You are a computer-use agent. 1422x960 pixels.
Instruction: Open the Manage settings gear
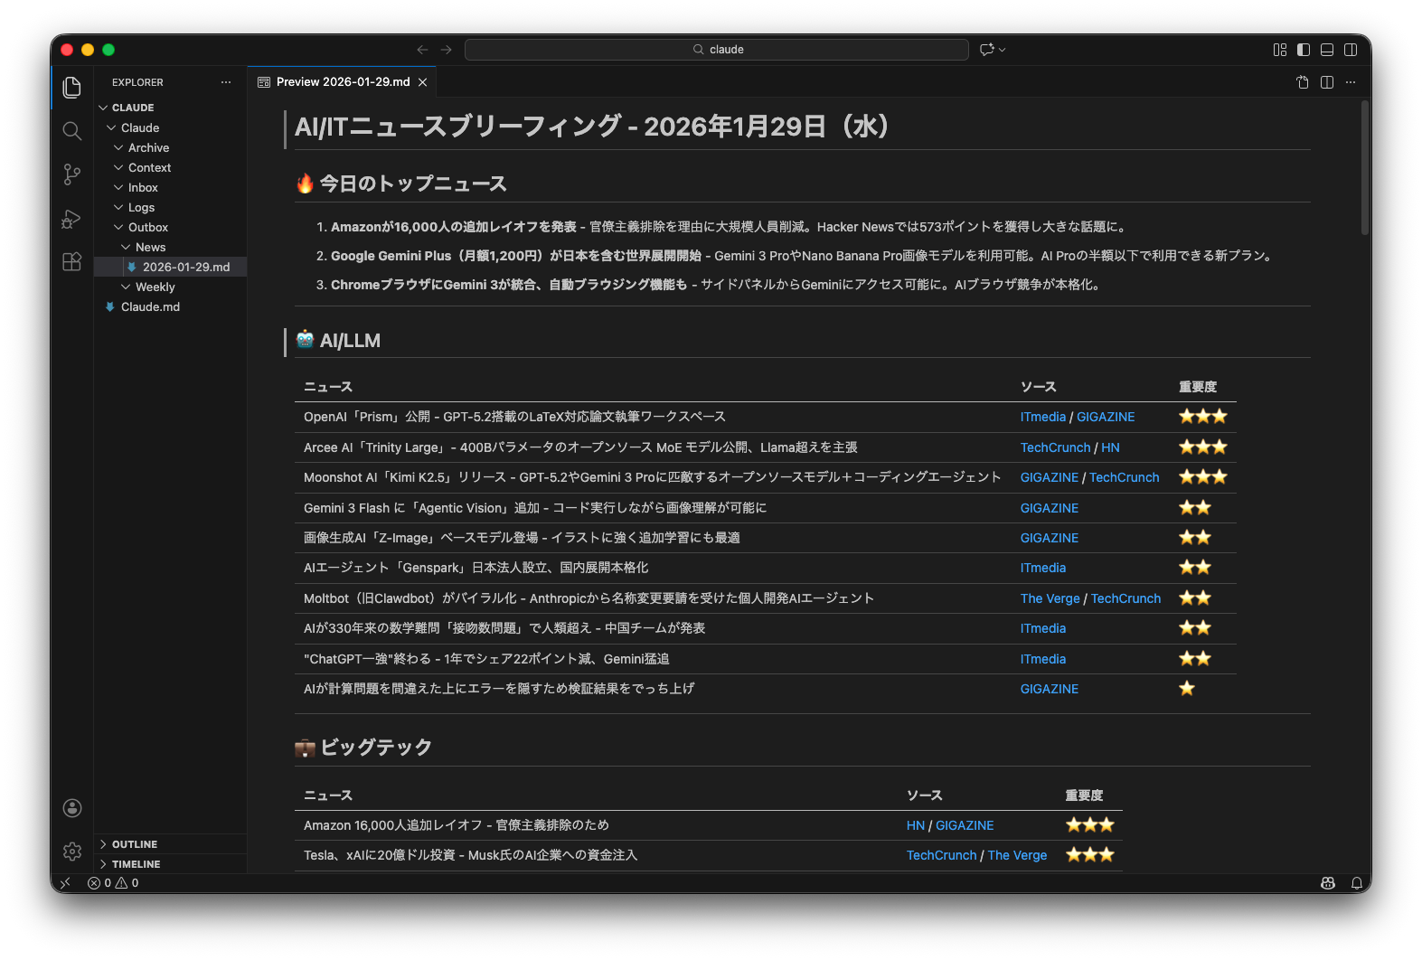pos(72,852)
